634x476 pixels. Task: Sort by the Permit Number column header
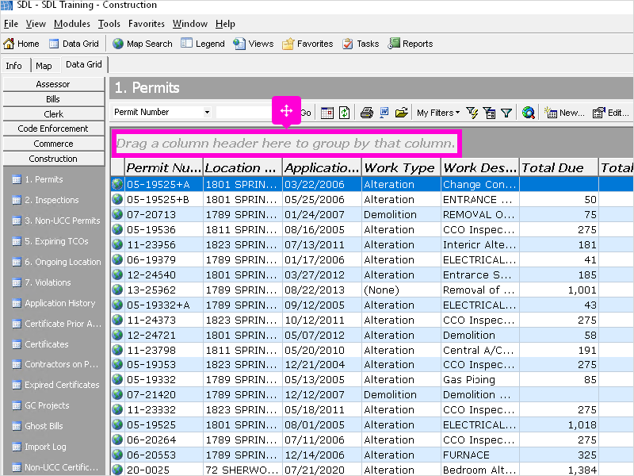(x=163, y=167)
